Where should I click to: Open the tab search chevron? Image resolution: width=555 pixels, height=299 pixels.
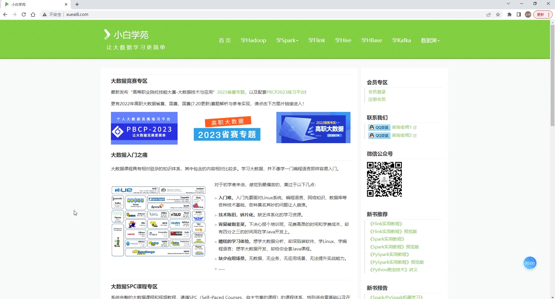[508, 4]
